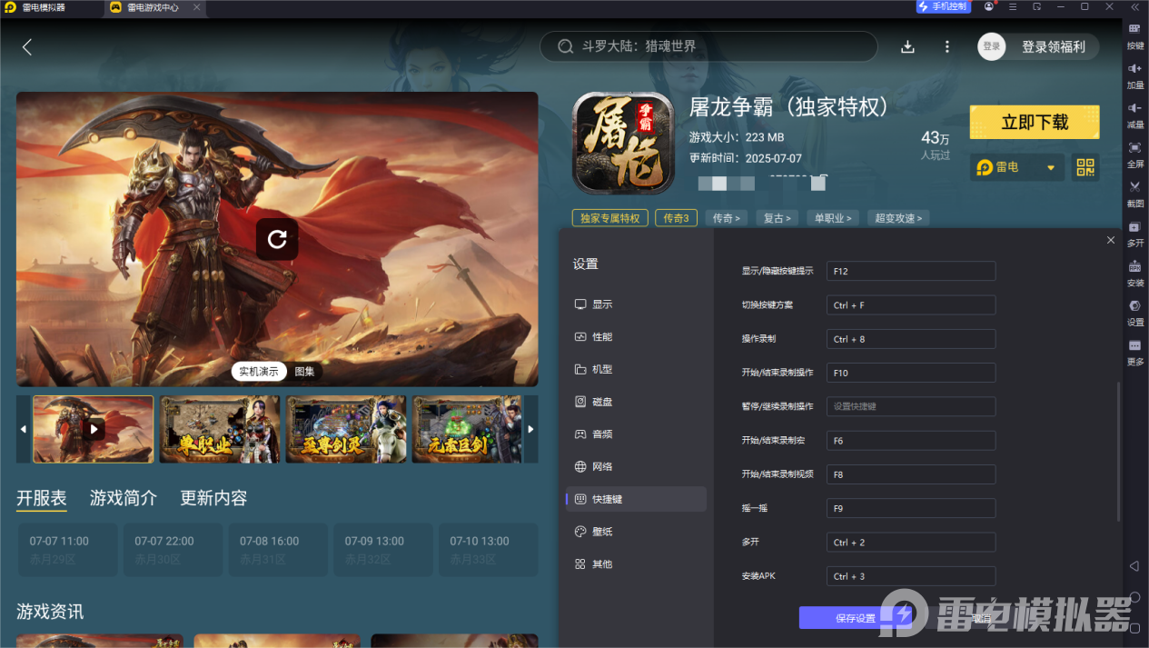Open the 按键 keymapping tool in sidebar

pyautogui.click(x=1134, y=35)
